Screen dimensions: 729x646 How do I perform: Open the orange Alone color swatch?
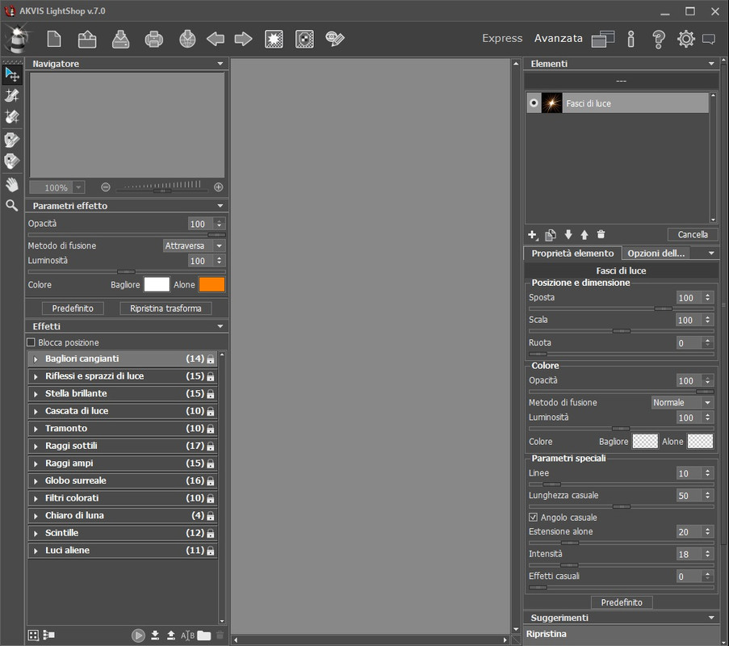pyautogui.click(x=212, y=284)
